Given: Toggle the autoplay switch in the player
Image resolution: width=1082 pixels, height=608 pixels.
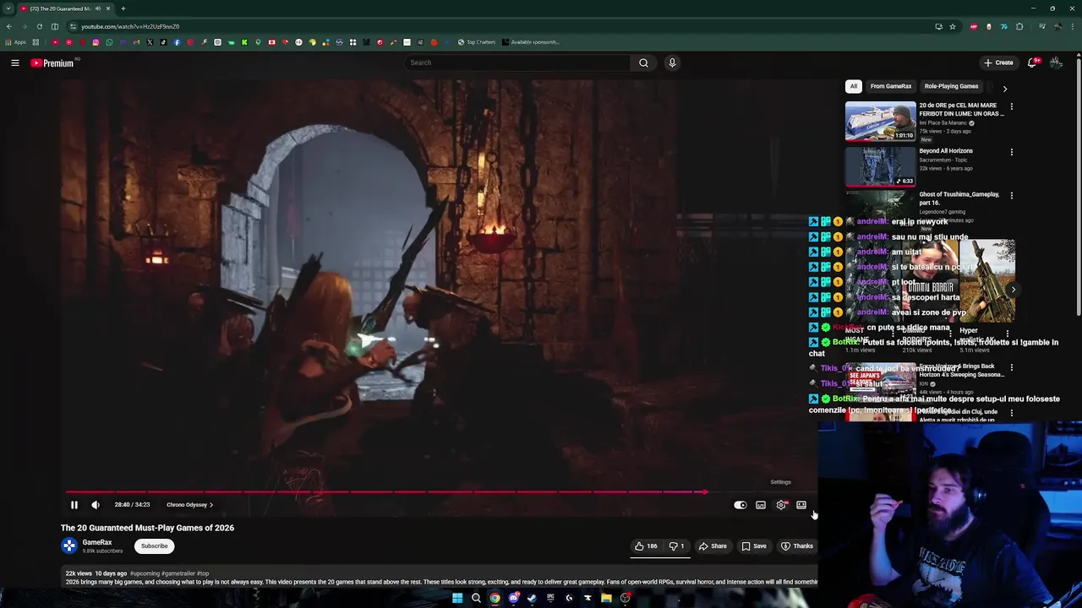Looking at the screenshot, I should pos(740,505).
